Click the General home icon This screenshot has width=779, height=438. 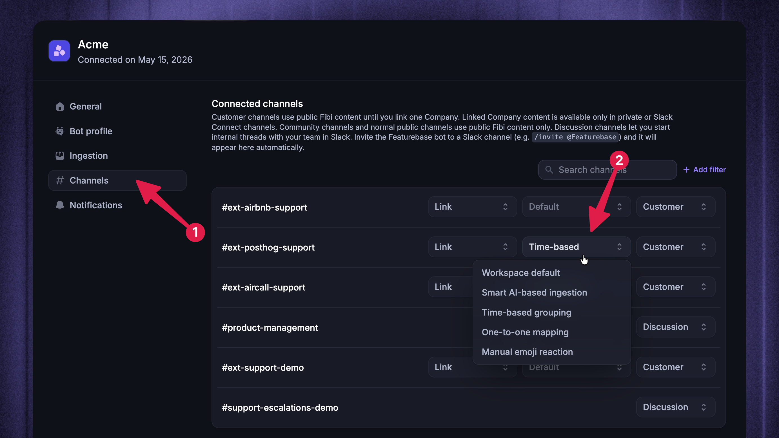click(60, 106)
